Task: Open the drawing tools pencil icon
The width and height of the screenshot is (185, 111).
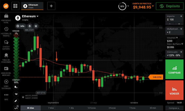Action: [16, 101]
